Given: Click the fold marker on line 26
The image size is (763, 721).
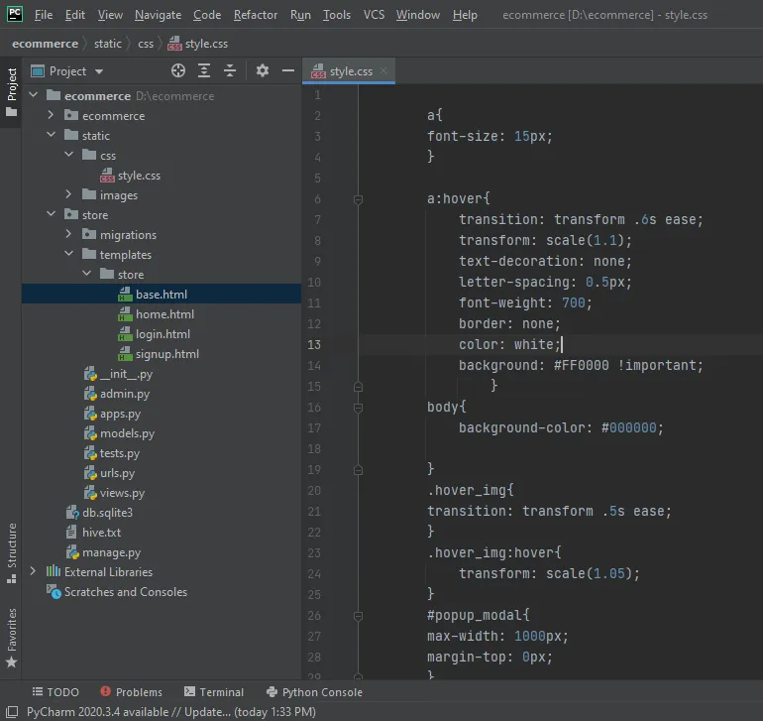Looking at the screenshot, I should 358,616.
